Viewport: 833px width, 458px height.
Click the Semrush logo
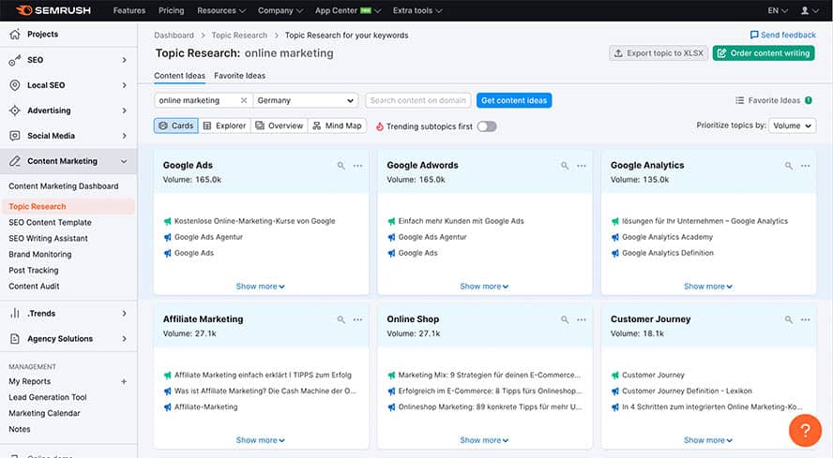pyautogui.click(x=53, y=10)
